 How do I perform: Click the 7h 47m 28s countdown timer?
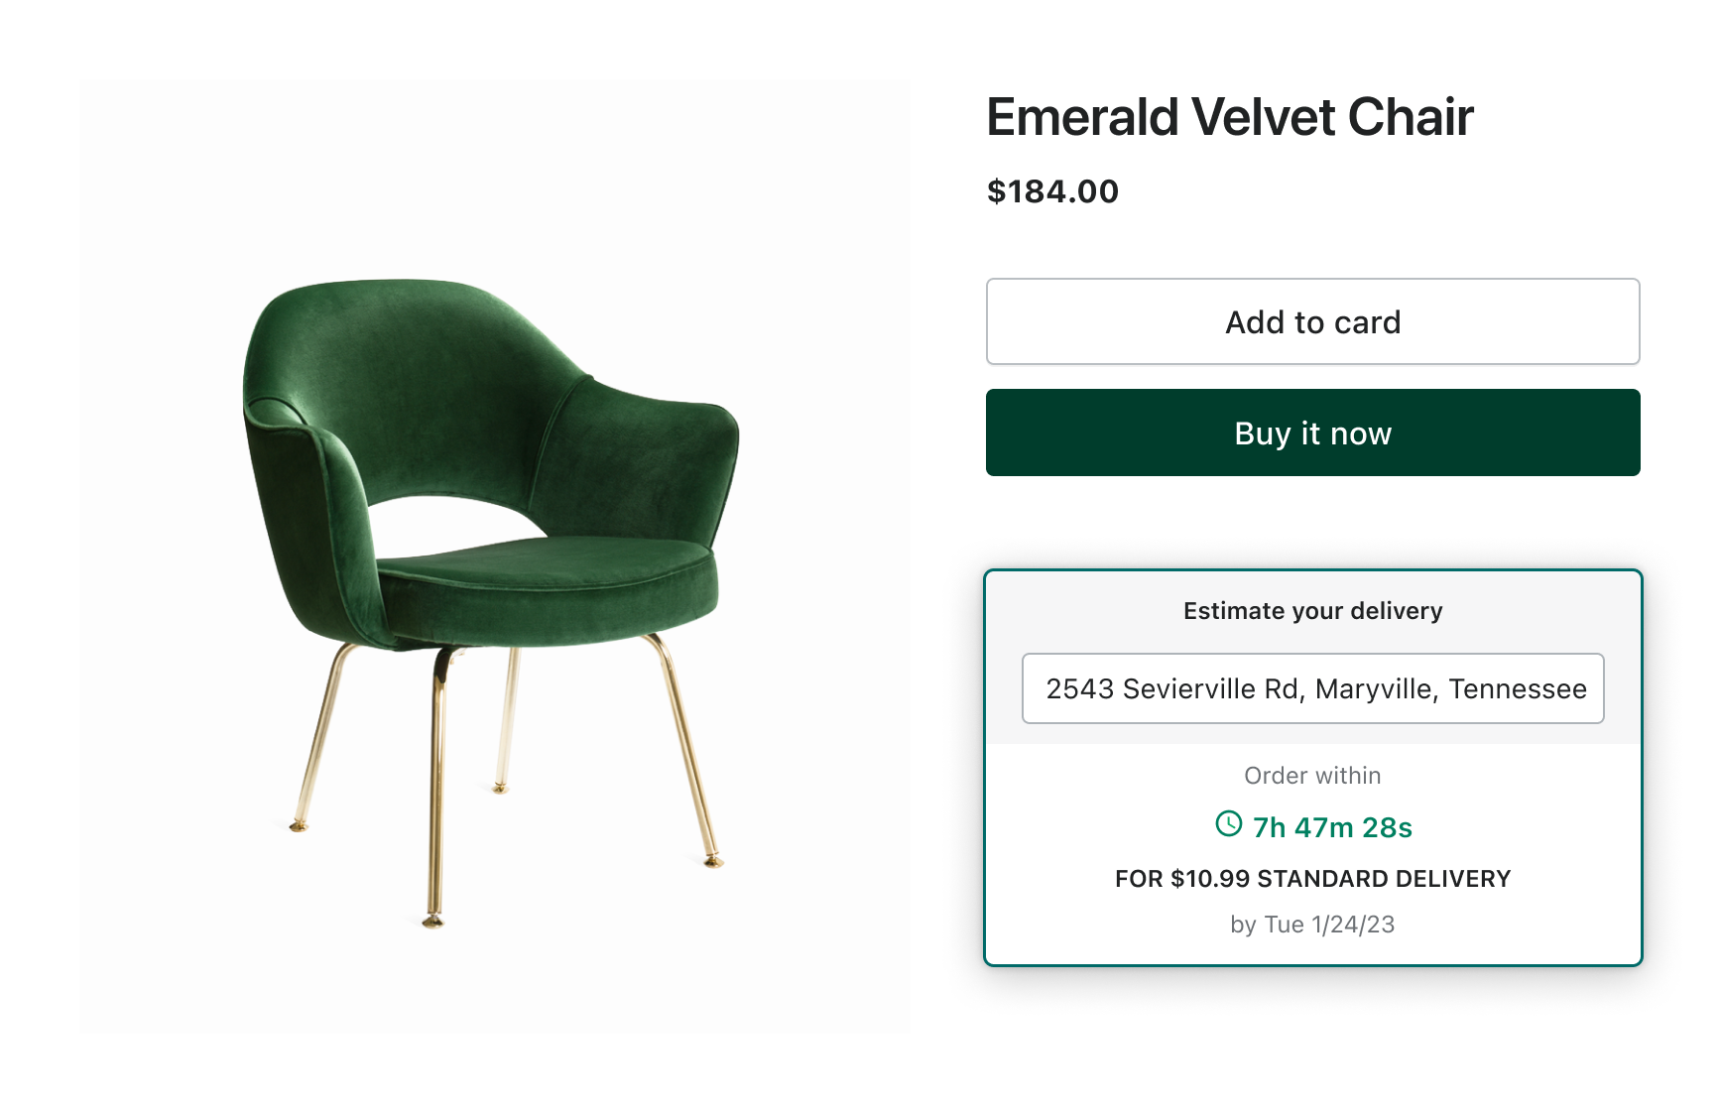(1331, 827)
